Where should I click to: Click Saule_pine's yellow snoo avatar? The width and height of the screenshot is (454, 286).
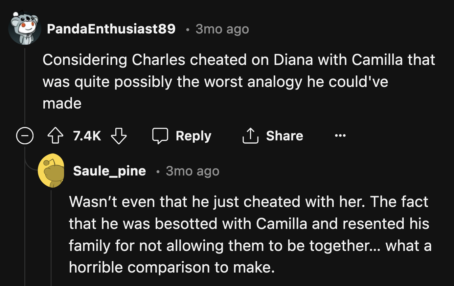51,171
